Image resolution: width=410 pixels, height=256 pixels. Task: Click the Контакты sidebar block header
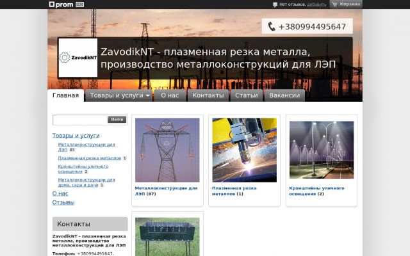(90, 224)
